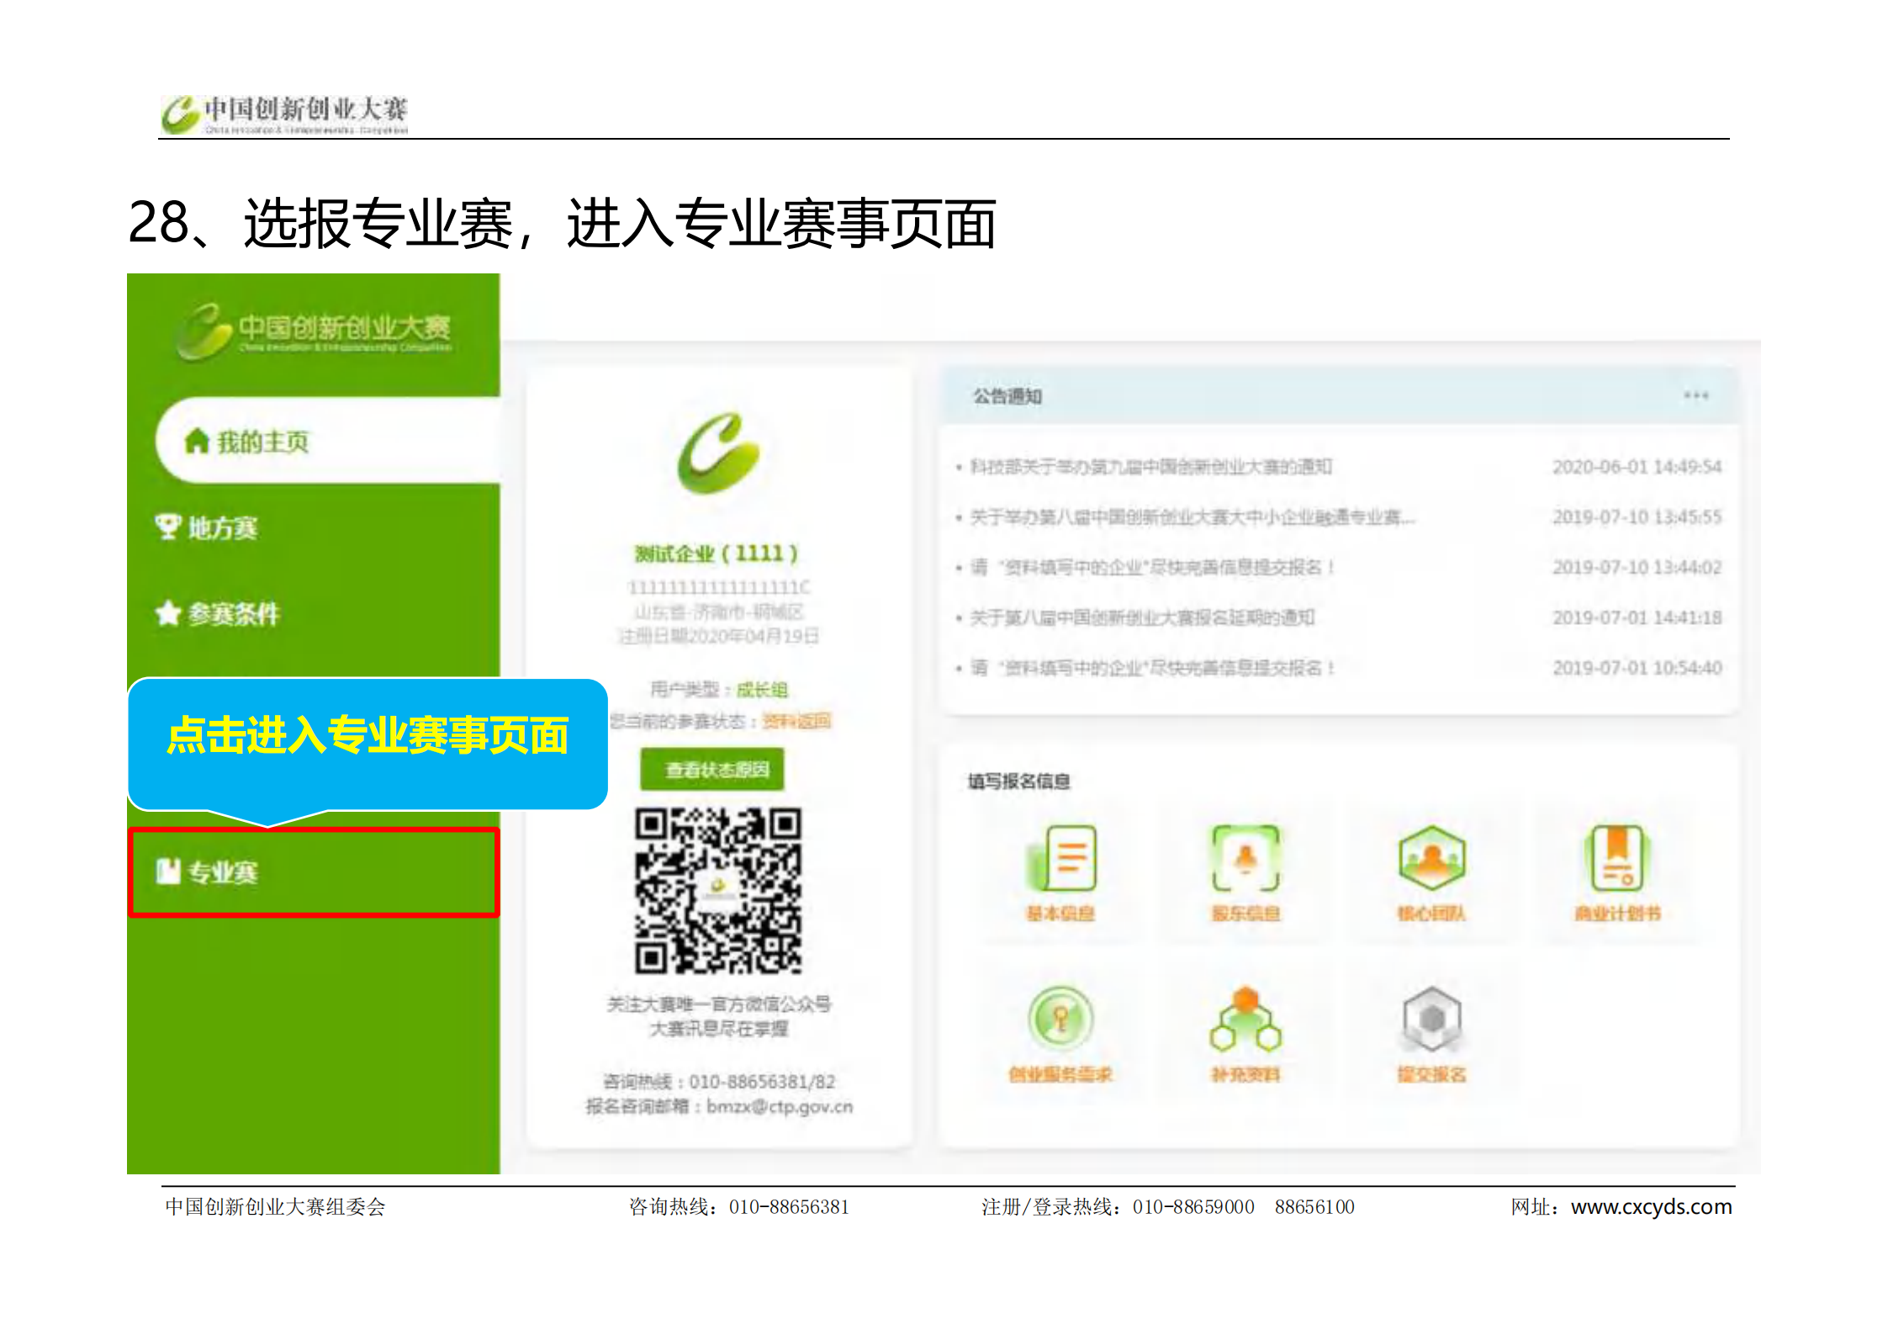Click the WeChat QR code image

(x=718, y=891)
